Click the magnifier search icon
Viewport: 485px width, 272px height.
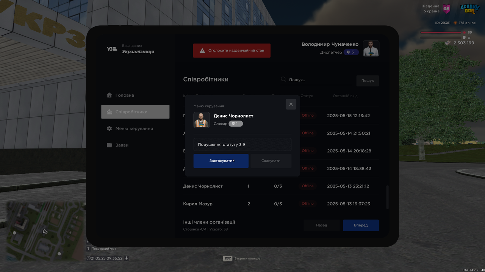283,79
